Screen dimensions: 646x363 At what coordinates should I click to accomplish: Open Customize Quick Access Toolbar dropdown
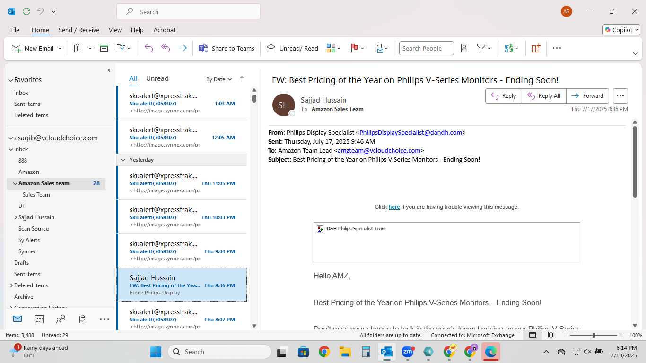pos(53,11)
